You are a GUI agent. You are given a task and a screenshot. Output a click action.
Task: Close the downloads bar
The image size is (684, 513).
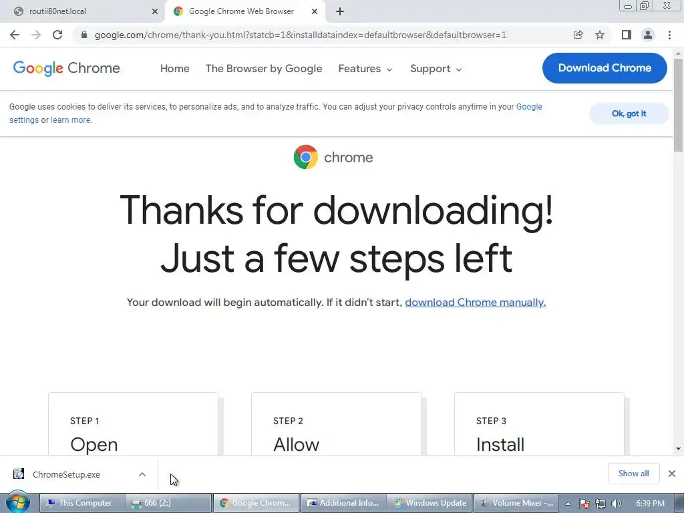(672, 474)
